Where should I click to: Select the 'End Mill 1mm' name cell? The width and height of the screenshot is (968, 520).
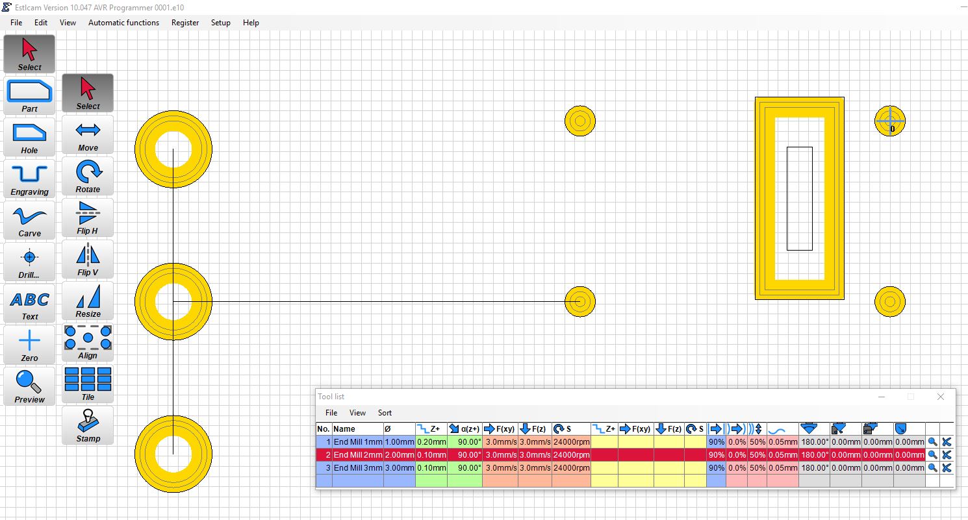[x=357, y=441]
